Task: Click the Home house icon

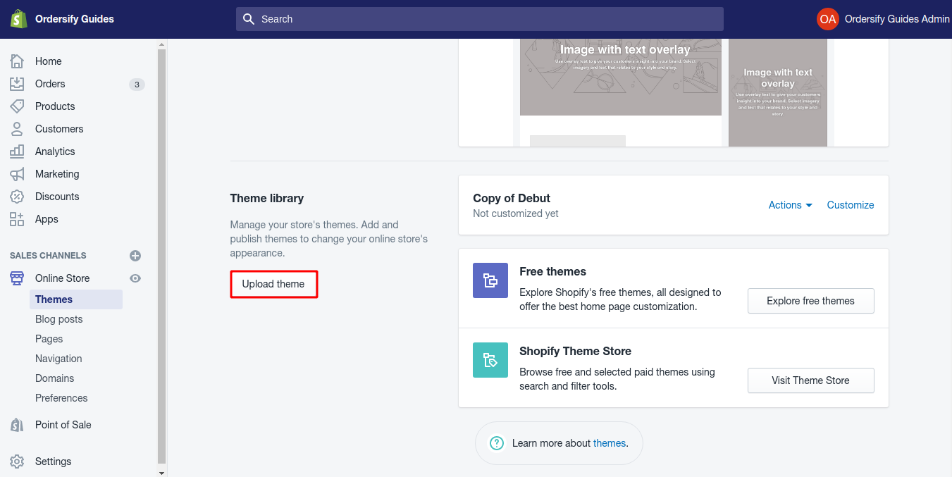Action: click(x=17, y=61)
